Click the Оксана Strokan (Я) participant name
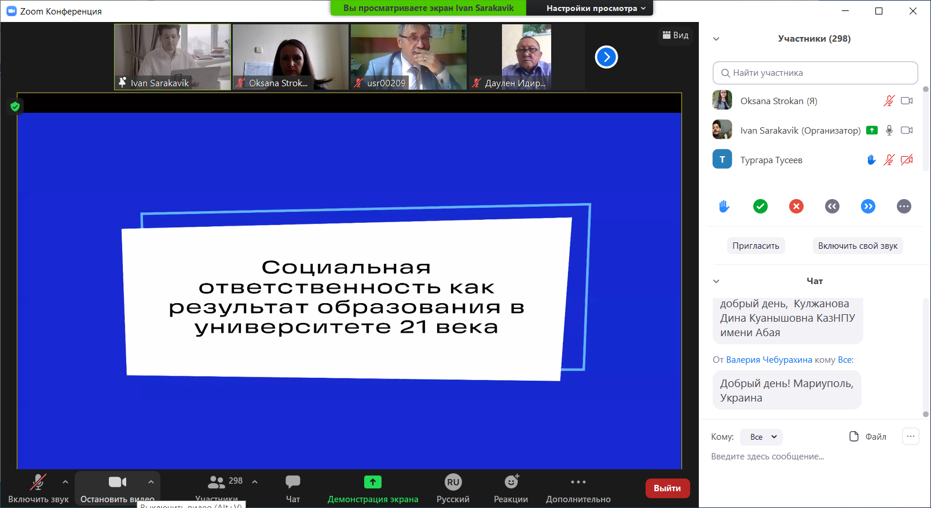Screen dimensions: 931x508 (x=779, y=101)
